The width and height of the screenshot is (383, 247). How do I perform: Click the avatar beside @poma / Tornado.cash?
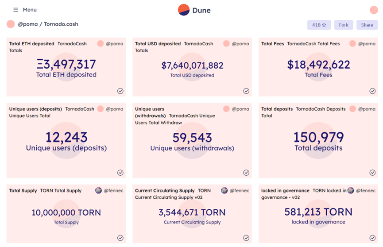[x=11, y=24]
